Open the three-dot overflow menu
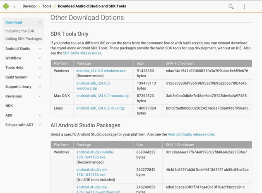This screenshot has width=262, height=193. 244,7
